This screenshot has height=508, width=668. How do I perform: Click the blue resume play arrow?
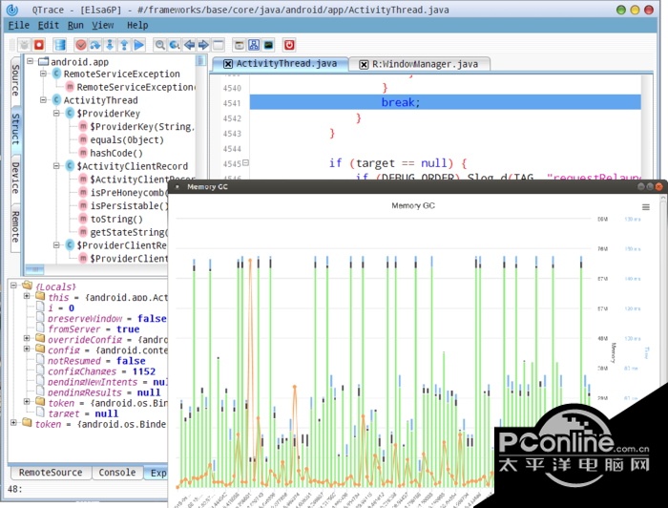(x=139, y=45)
